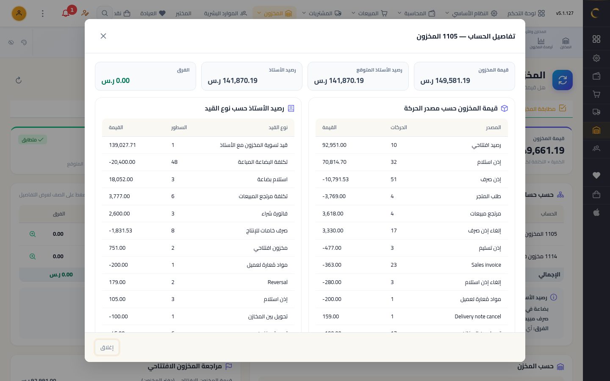Click the sidebar delivery truck icon

pos(596,112)
